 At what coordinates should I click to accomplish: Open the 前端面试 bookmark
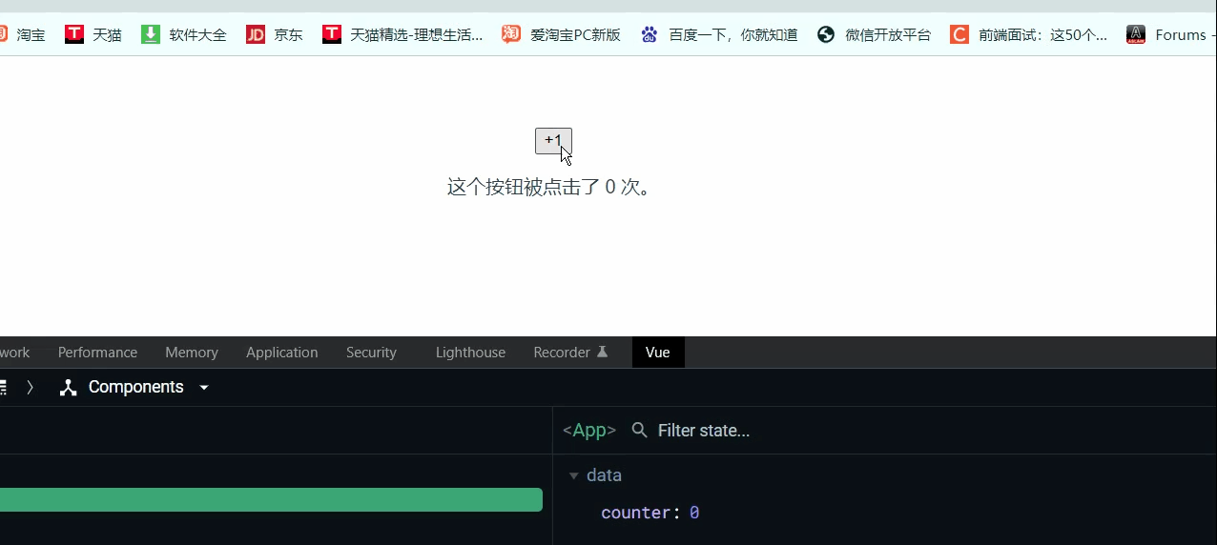click(x=1029, y=34)
